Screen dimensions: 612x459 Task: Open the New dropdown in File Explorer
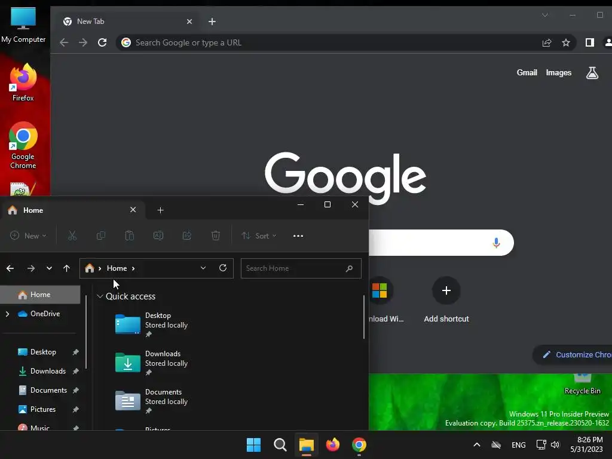(28, 235)
